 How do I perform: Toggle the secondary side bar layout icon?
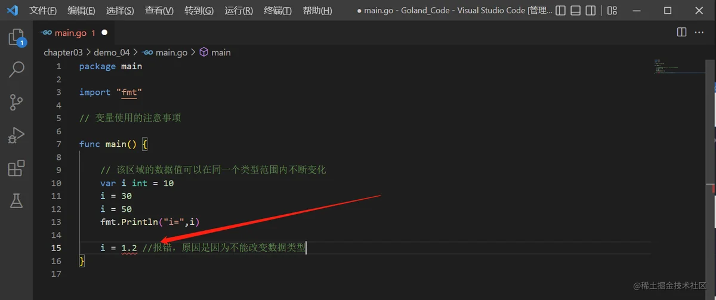point(590,11)
